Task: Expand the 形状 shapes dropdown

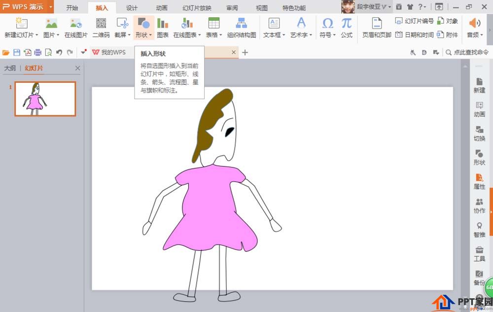Action: [150, 35]
